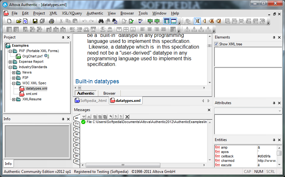Pin the Entities panel
This screenshot has width=285, height=177.
click(274, 140)
